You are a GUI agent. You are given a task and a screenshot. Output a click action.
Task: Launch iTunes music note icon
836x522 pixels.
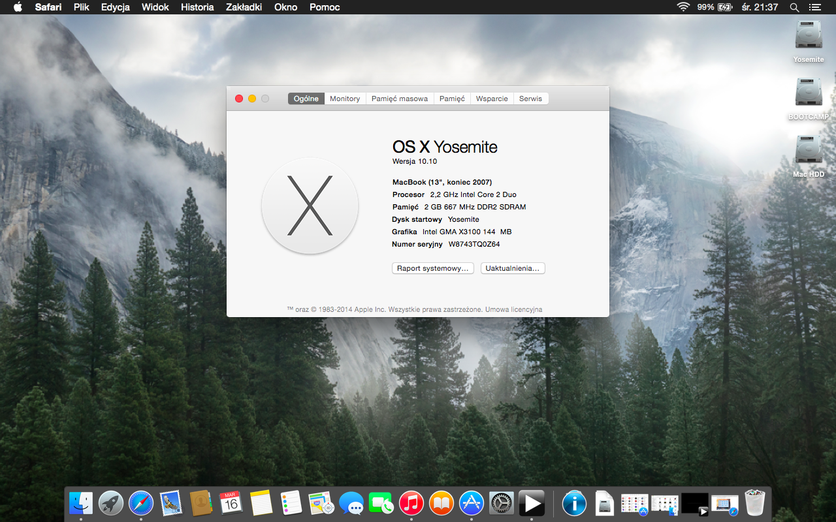click(411, 503)
